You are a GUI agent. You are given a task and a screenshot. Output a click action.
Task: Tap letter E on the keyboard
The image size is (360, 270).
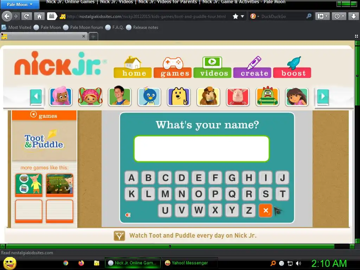click(x=199, y=178)
